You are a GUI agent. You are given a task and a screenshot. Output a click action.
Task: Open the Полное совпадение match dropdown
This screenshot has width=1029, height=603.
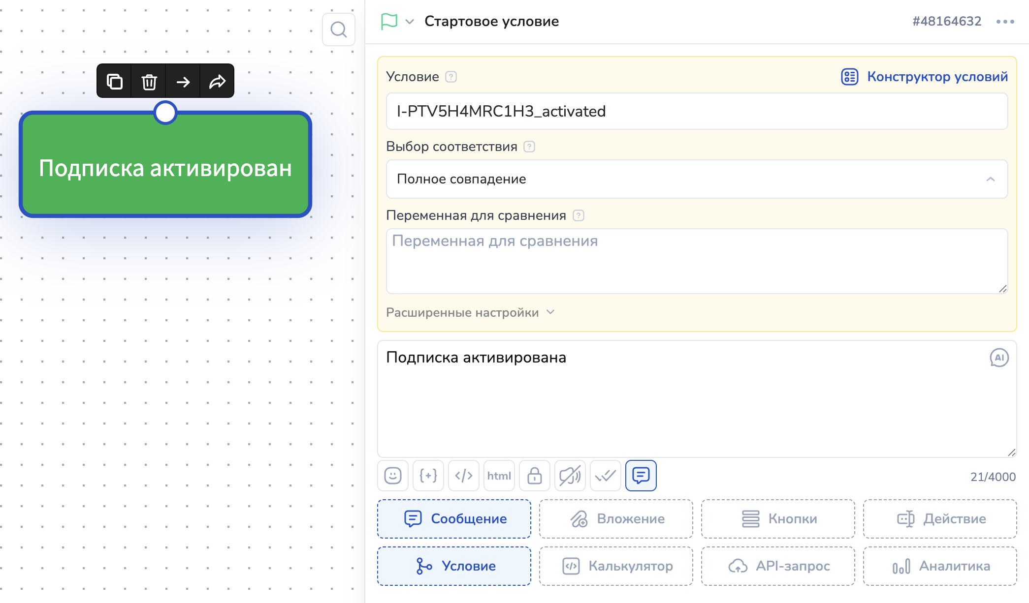click(697, 179)
